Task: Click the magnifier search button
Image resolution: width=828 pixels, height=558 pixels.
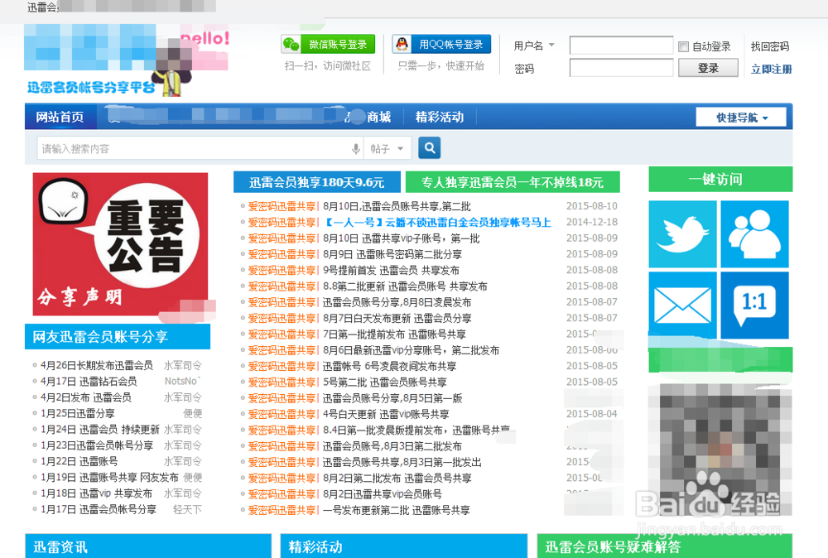Action: pos(429,148)
